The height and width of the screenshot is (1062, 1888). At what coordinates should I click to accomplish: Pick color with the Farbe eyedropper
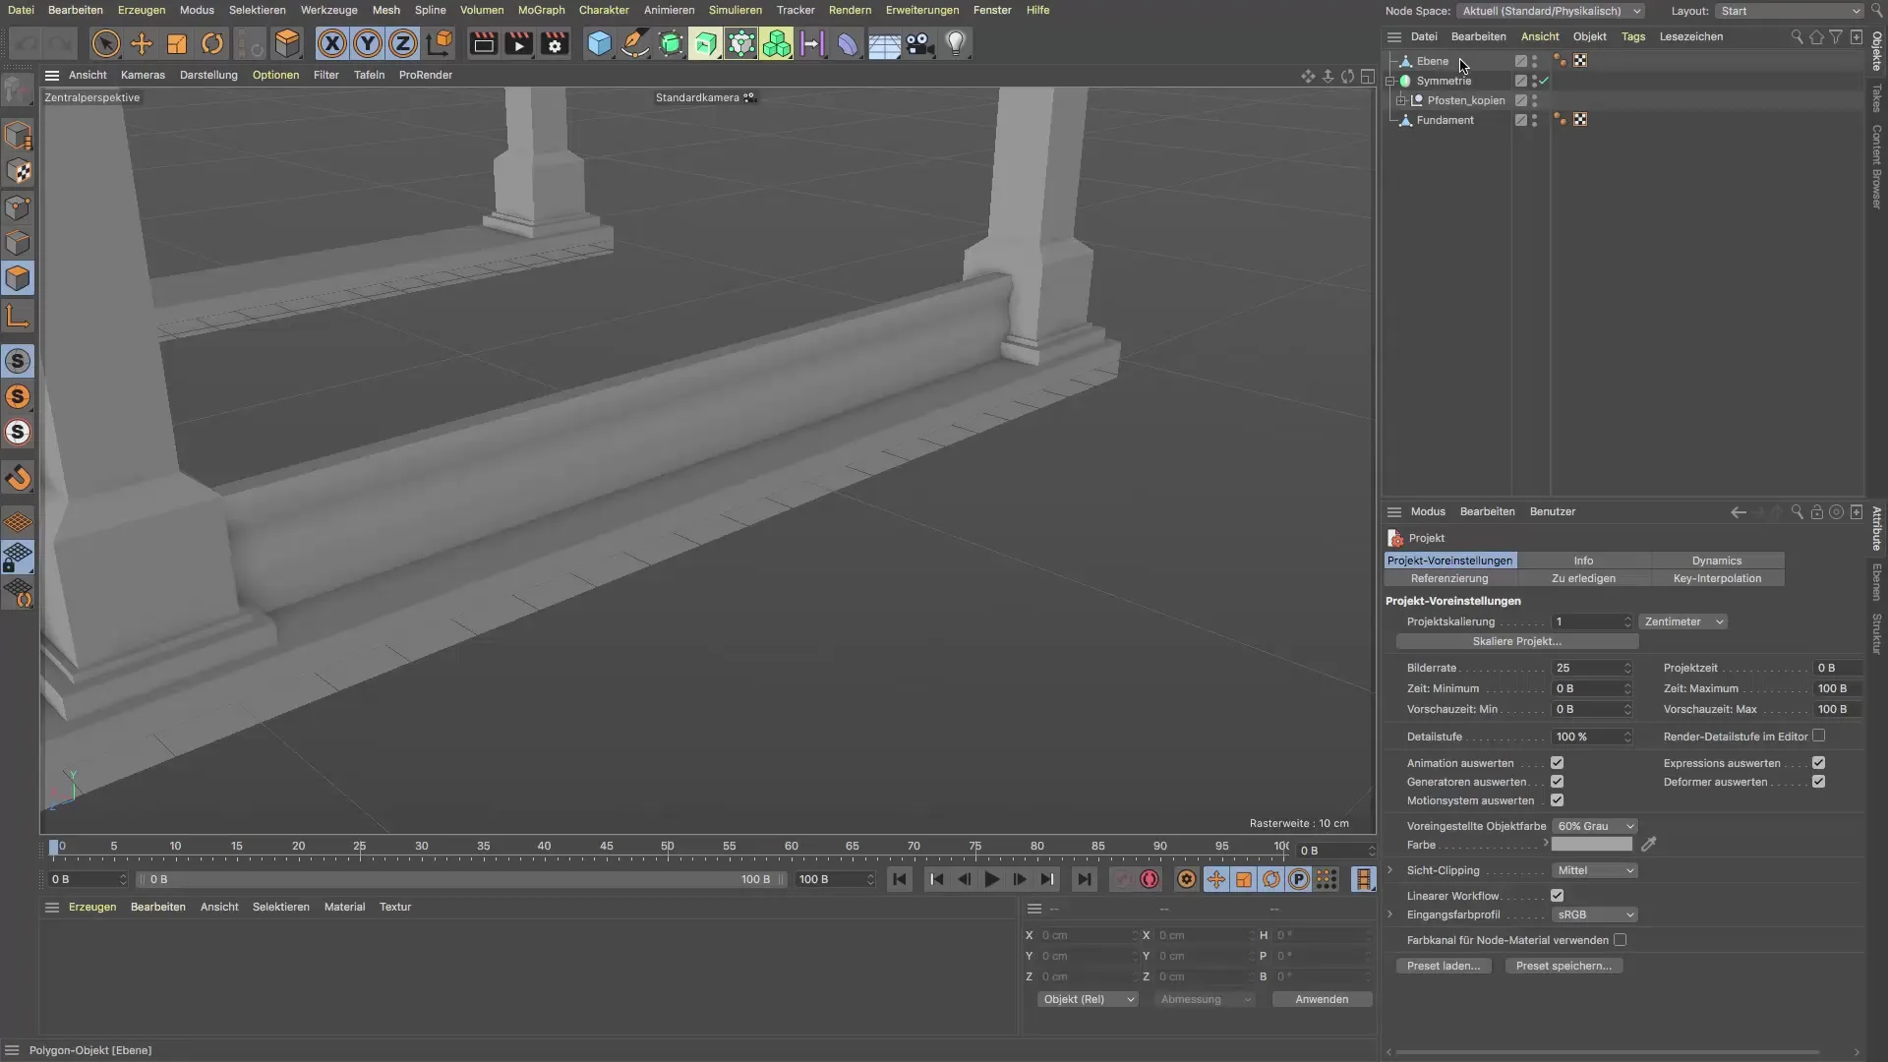(x=1649, y=845)
